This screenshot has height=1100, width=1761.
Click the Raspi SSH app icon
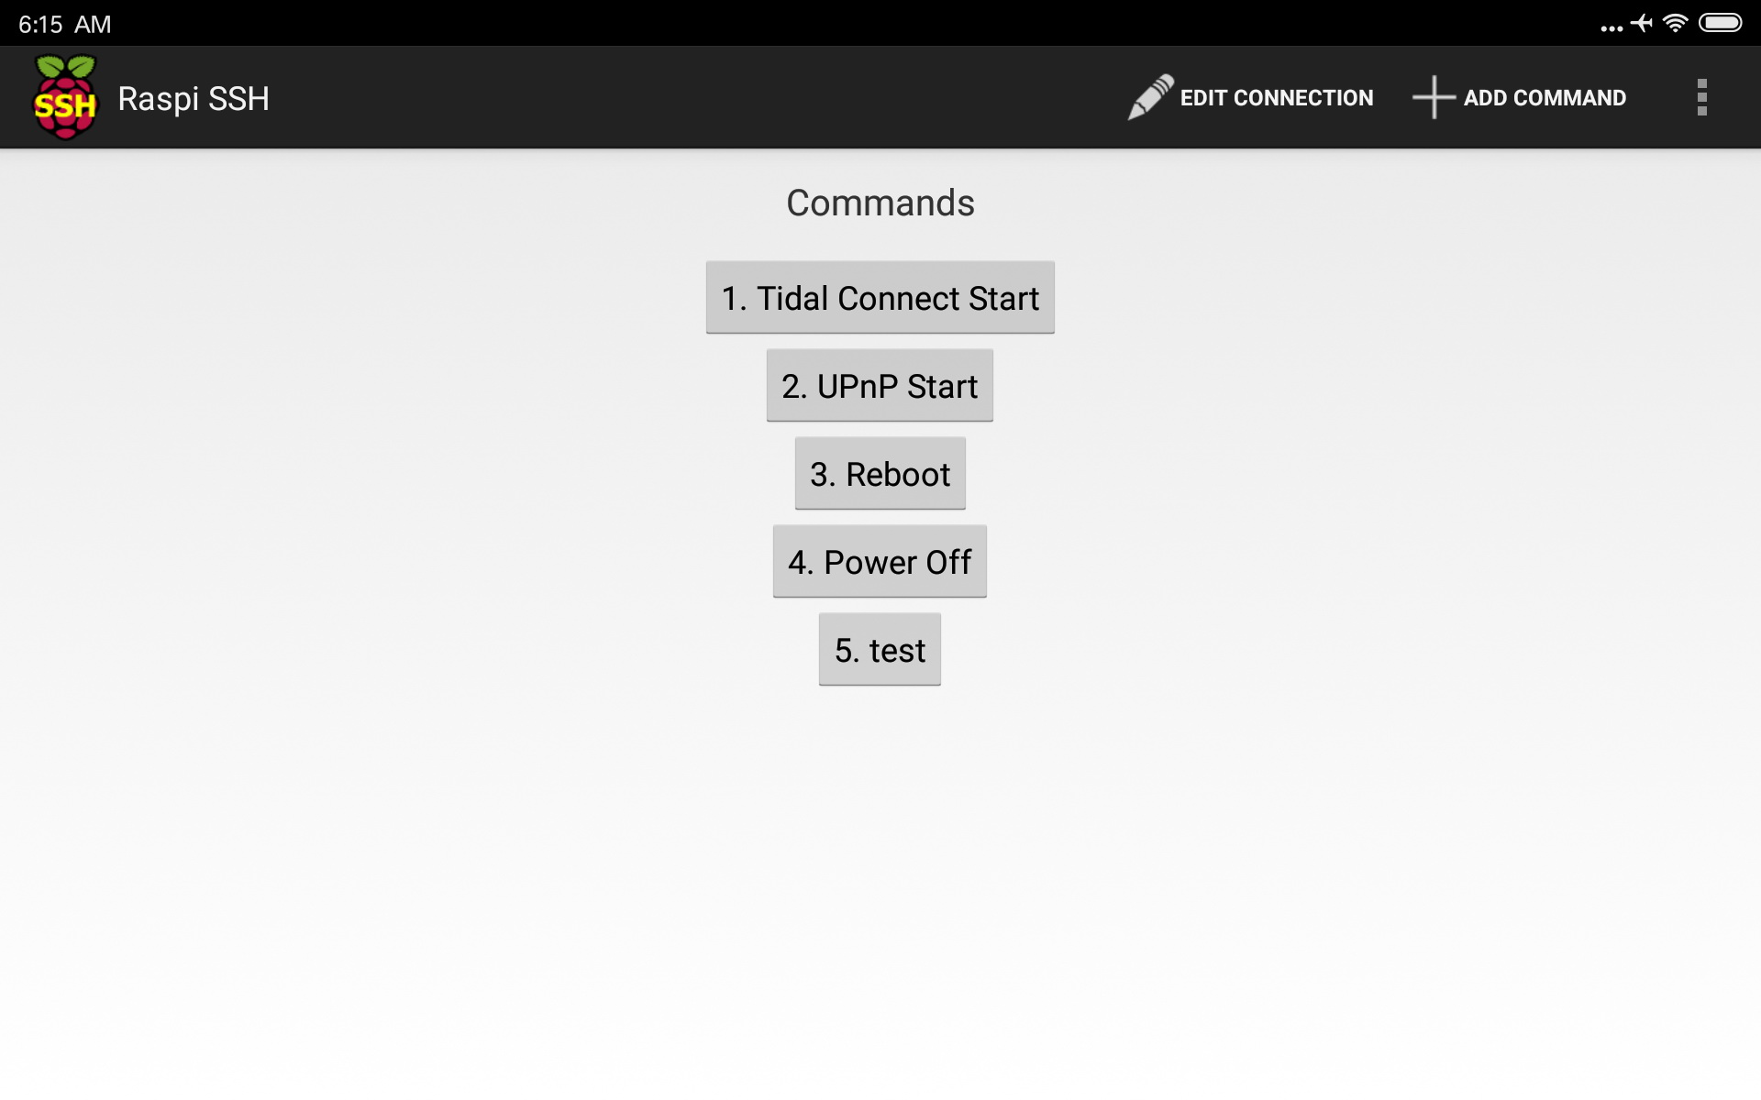[x=62, y=97]
